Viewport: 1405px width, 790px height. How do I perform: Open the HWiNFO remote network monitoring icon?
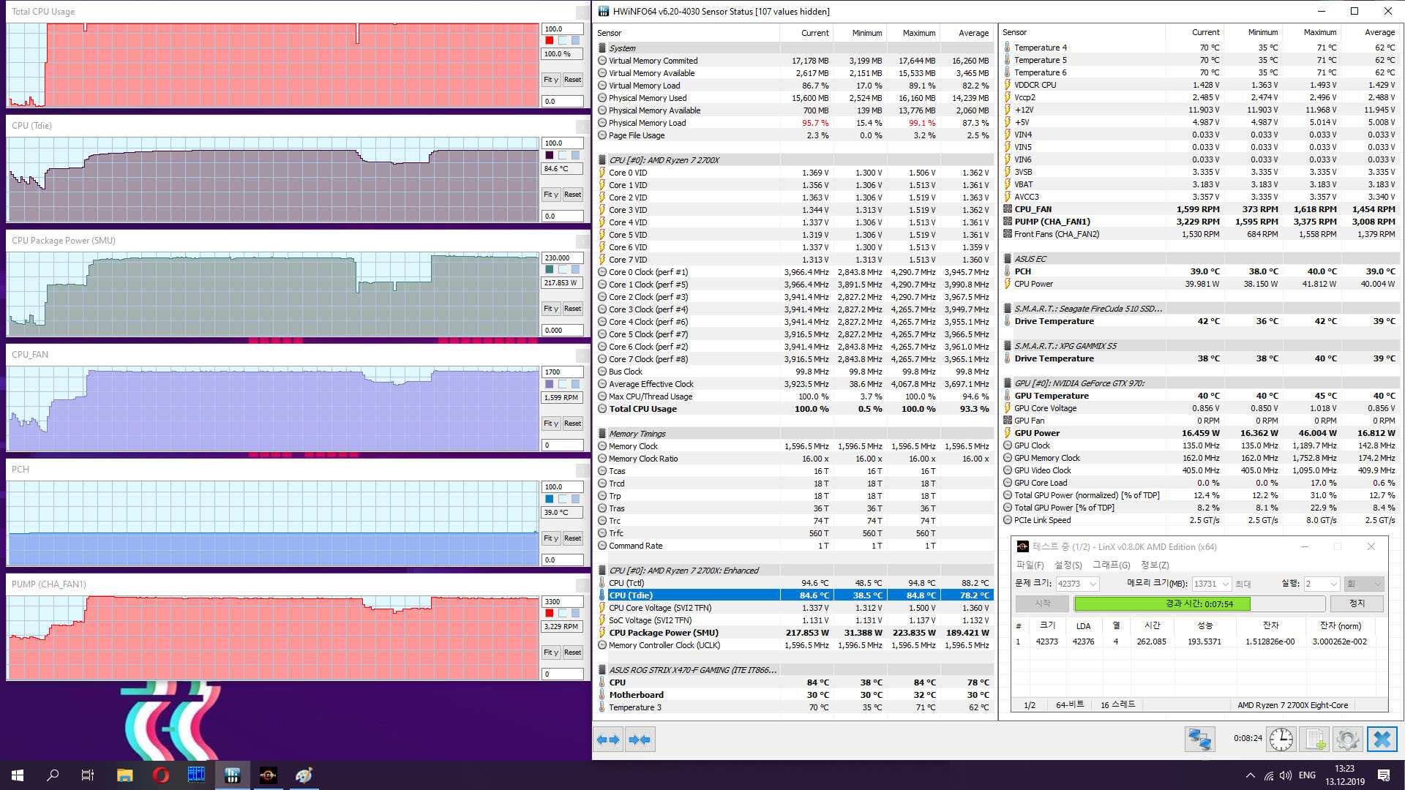tap(1199, 740)
